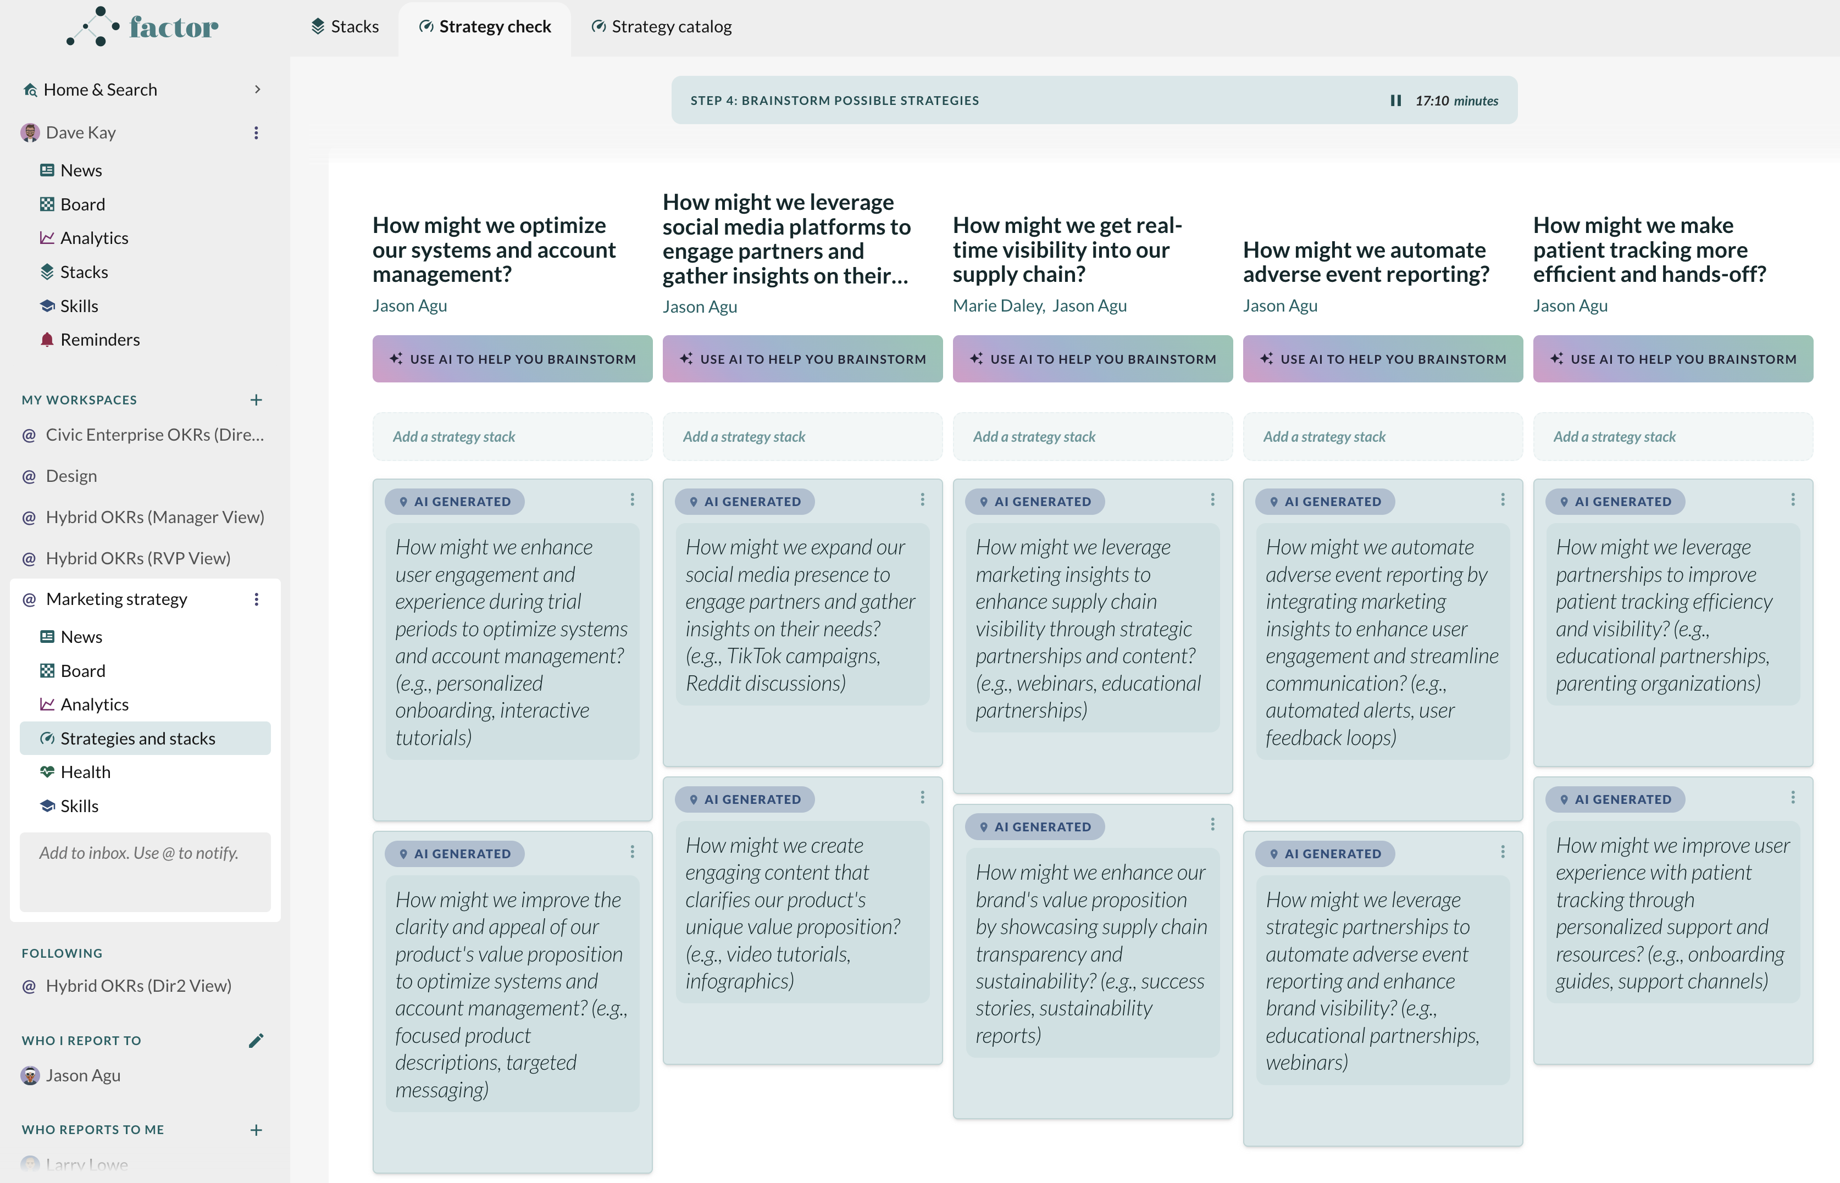Add a strategy stack under adverse event column
This screenshot has height=1183, width=1840.
[1383, 436]
